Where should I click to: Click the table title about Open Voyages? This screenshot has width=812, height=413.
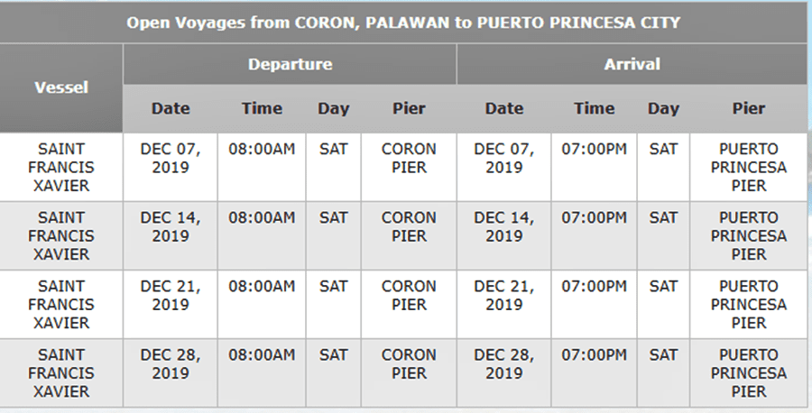403,22
